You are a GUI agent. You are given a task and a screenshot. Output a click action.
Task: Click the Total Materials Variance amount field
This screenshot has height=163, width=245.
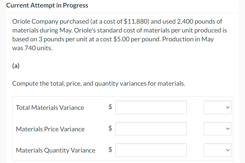[x=151, y=107]
